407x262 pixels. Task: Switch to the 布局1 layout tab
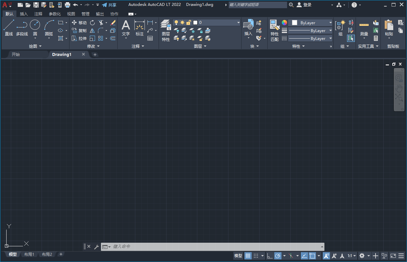click(29, 254)
